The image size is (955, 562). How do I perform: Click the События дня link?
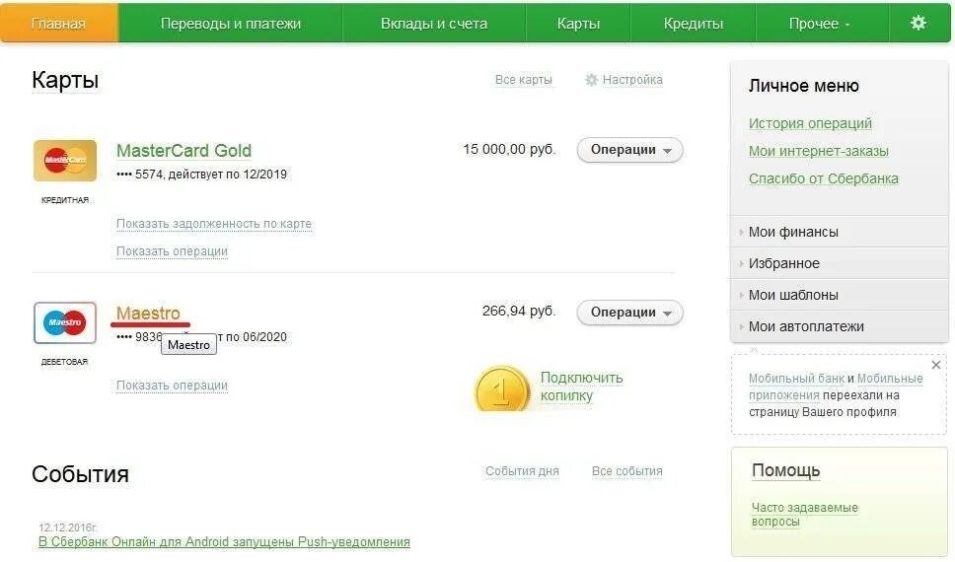(x=522, y=471)
